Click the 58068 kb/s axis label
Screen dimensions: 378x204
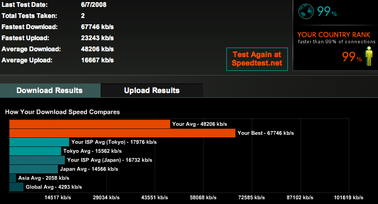(x=203, y=198)
